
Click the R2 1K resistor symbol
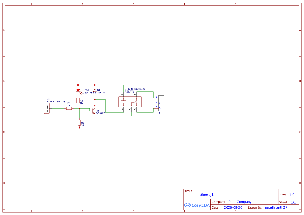(x=78, y=100)
